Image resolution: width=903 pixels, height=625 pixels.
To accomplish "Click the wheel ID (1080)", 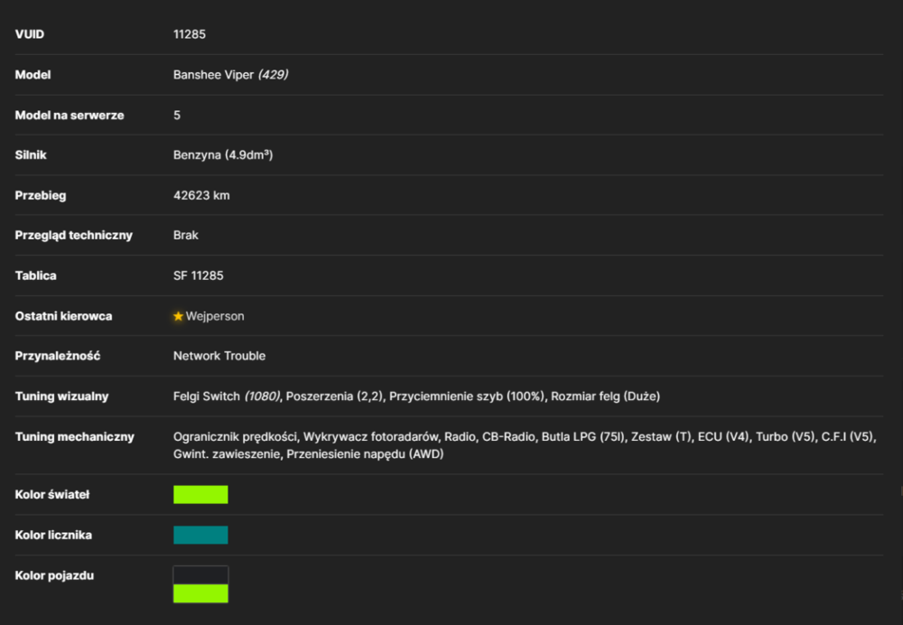I will tap(262, 396).
